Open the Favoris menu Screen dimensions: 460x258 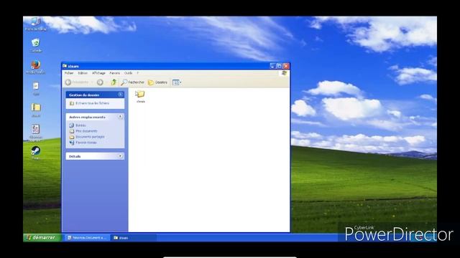[x=115, y=73]
